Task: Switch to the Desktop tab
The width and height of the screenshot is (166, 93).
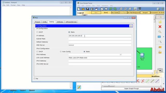Action: pyautogui.click(x=52, y=22)
